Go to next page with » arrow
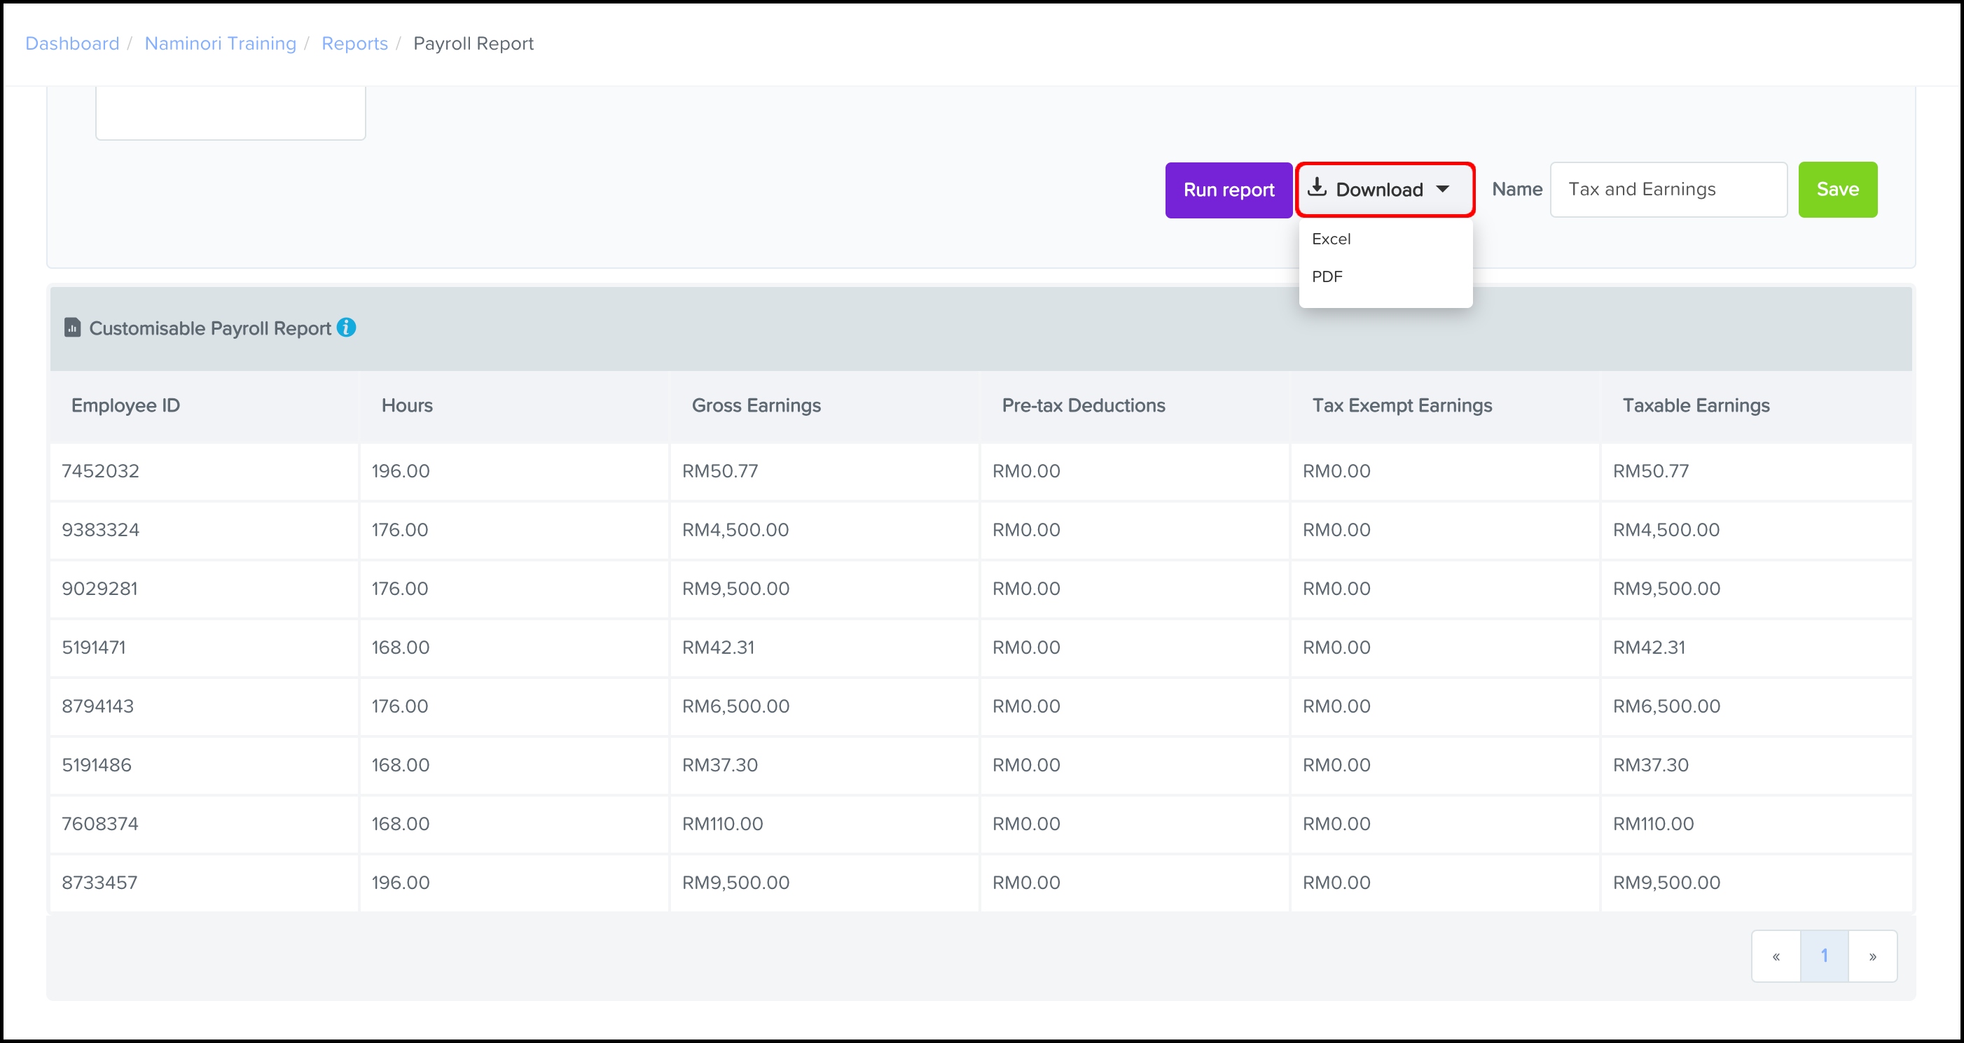1964x1043 pixels. click(1872, 956)
